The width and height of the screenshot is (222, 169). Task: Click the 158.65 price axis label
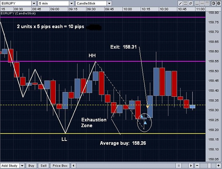[213, 42]
